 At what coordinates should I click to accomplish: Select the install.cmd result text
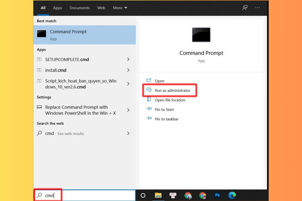tap(56, 70)
